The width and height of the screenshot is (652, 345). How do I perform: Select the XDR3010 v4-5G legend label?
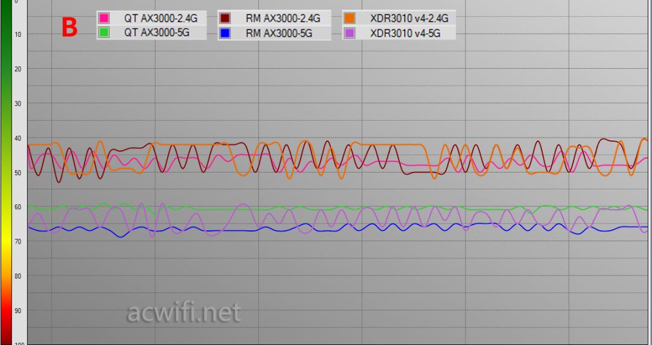pos(405,33)
